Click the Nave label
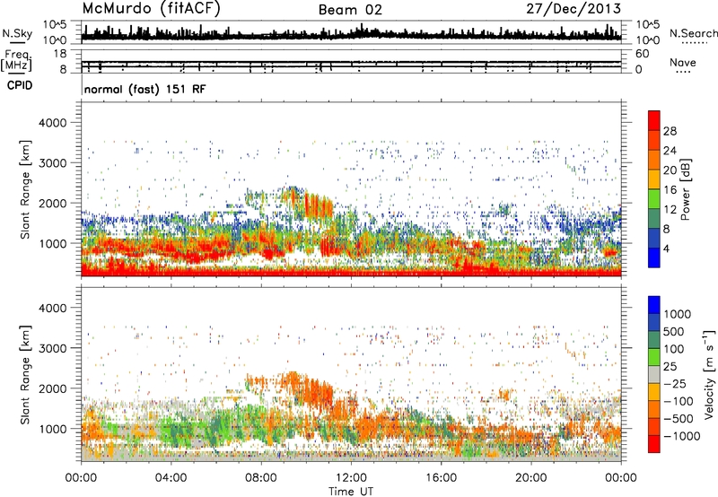Viewport: 718px width, 497px height. click(683, 62)
